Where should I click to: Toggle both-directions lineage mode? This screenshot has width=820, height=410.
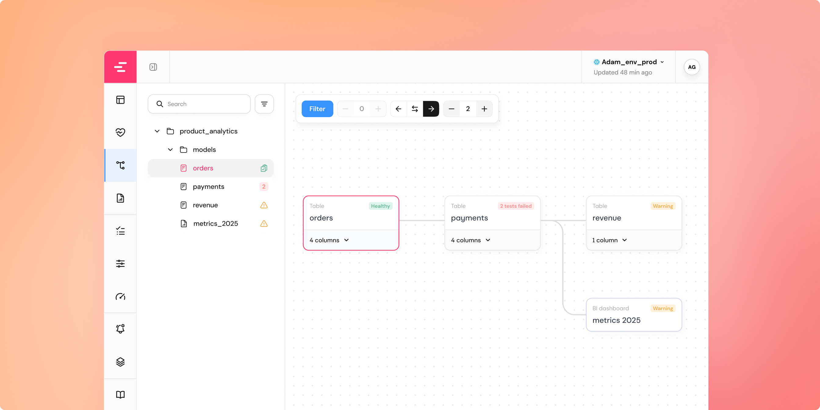click(415, 109)
